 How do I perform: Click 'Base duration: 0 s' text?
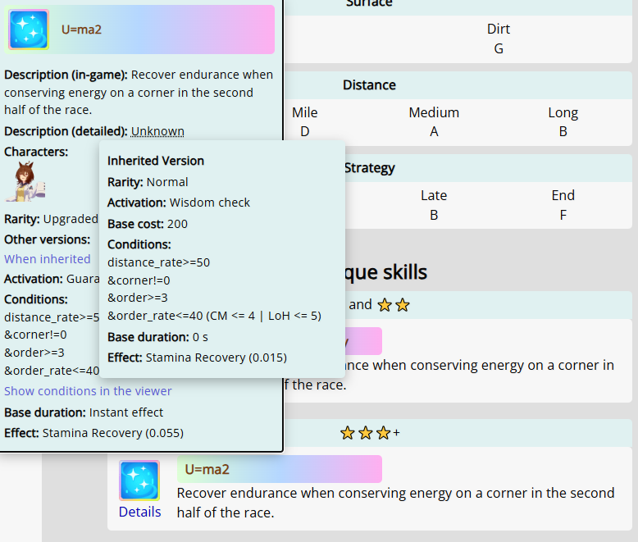click(157, 337)
